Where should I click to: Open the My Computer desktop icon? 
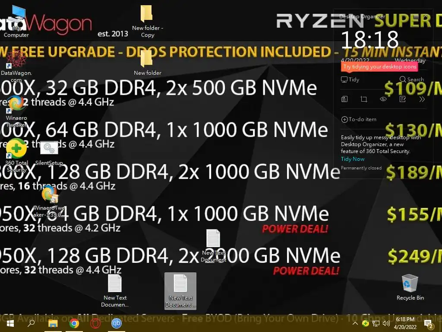pos(16,22)
